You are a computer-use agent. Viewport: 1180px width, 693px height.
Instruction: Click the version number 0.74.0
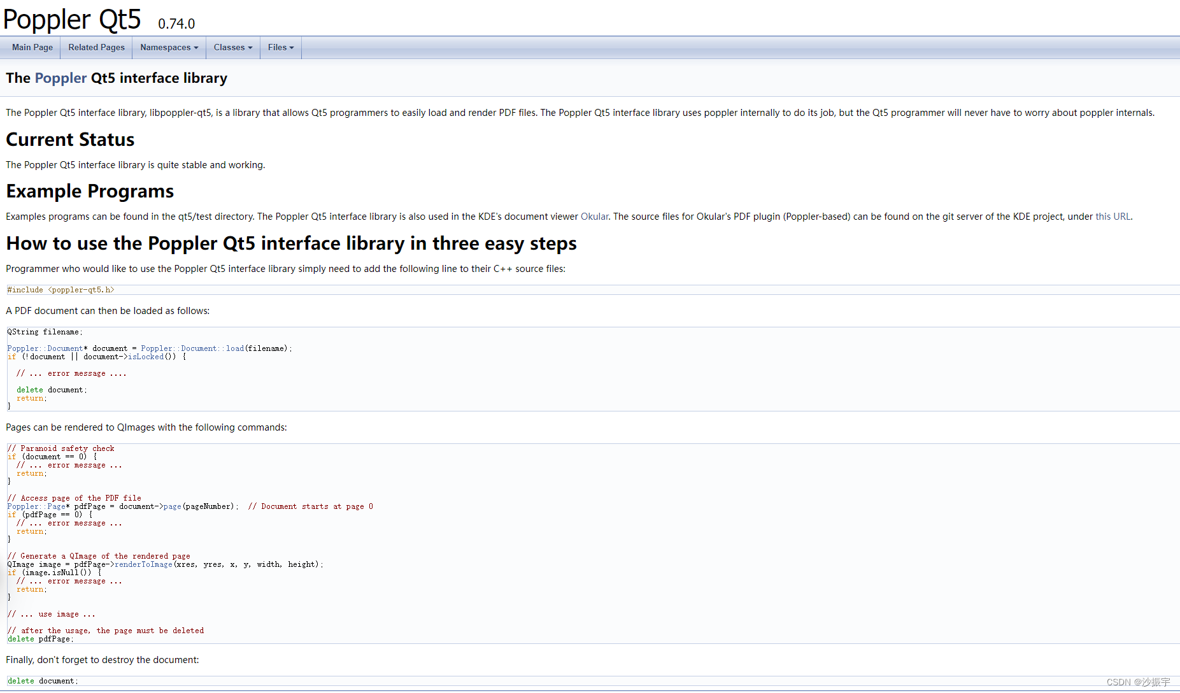pyautogui.click(x=176, y=24)
